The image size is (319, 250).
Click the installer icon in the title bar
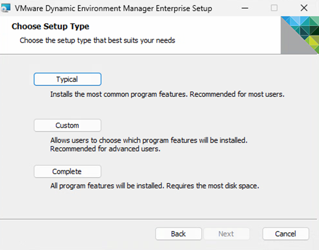tap(6, 8)
